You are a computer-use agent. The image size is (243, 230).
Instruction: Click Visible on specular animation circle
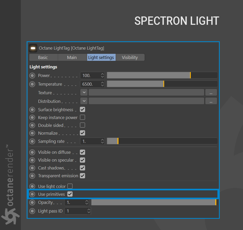tap(32, 160)
